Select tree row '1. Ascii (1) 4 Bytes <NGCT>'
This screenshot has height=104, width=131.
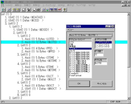click(41, 86)
